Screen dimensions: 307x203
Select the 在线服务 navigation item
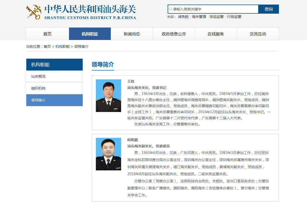pyautogui.click(x=216, y=34)
